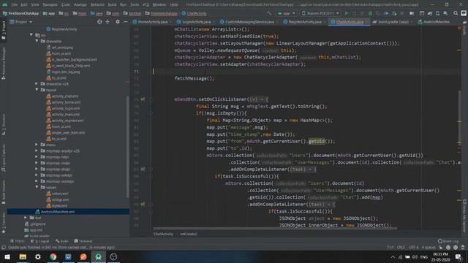
Task: Click the onCreate() breadcrumb below editor
Action: coord(189,234)
